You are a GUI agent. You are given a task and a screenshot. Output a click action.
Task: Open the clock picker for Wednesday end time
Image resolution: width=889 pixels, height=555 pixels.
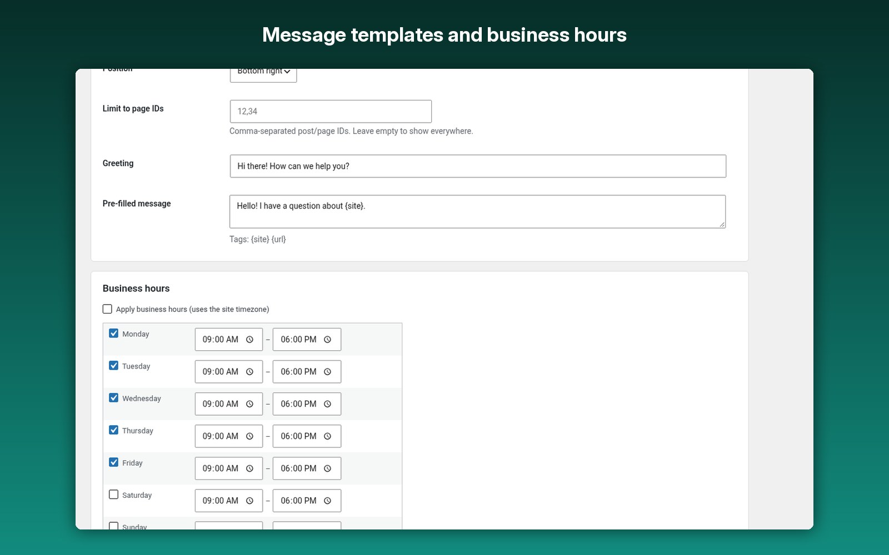point(327,404)
